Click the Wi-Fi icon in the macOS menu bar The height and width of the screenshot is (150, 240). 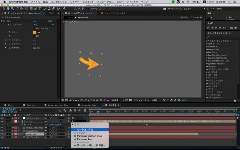(x=188, y=2)
